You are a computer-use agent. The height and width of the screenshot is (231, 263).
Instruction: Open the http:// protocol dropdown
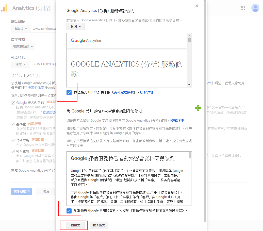click(x=21, y=29)
